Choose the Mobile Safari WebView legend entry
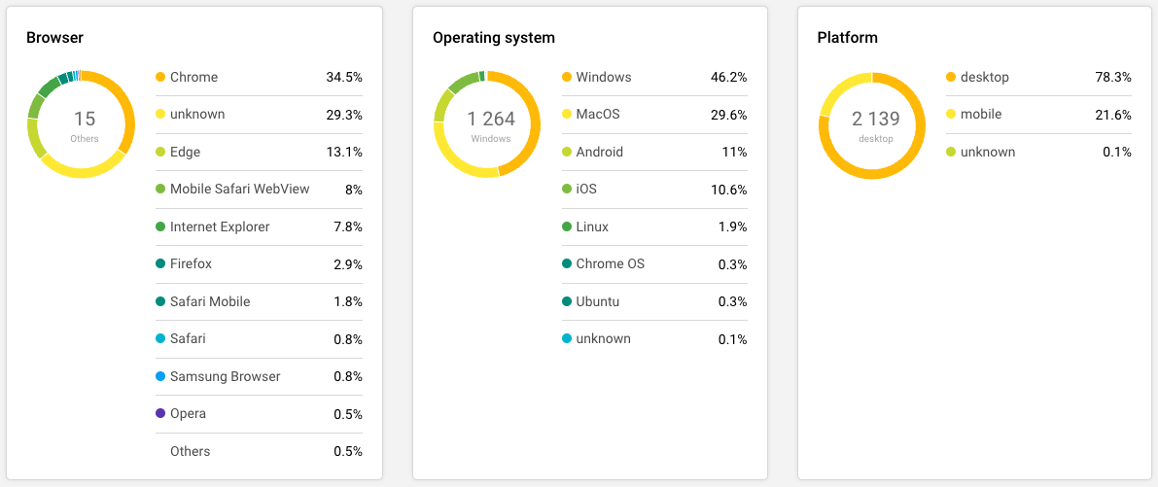 [x=239, y=189]
